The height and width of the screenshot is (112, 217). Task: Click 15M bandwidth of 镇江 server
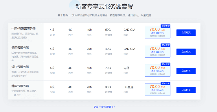89,68
